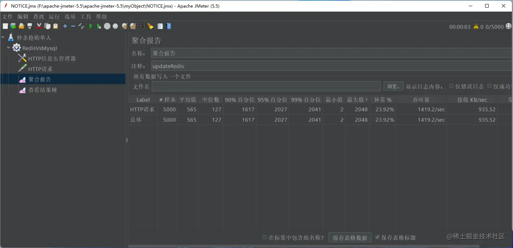Screen dimensions: 513x248
Task: Click the warning triangle log icon
Action: click(476, 26)
